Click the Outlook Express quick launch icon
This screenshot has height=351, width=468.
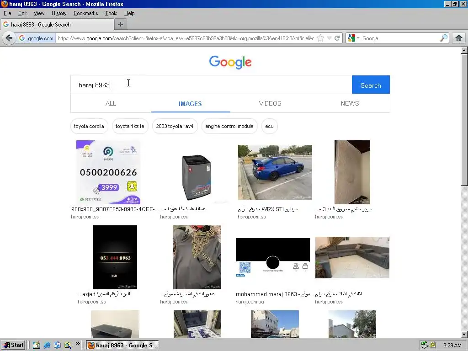(x=57, y=346)
